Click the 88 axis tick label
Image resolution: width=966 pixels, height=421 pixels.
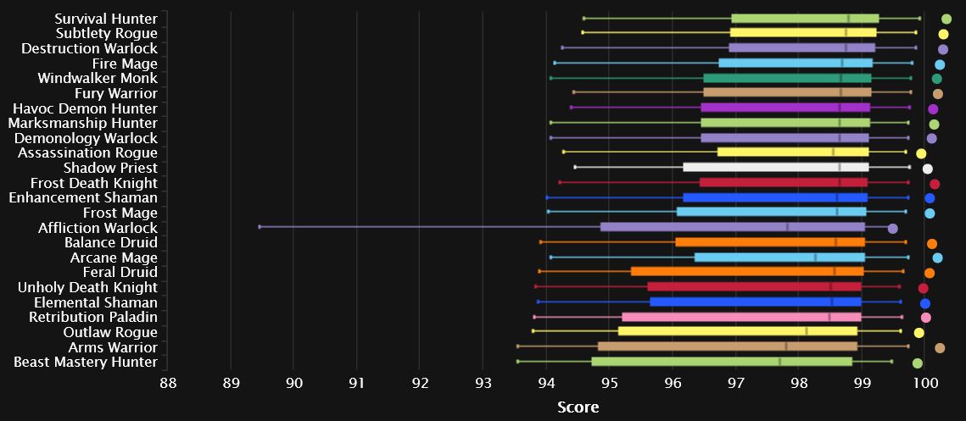coord(168,383)
